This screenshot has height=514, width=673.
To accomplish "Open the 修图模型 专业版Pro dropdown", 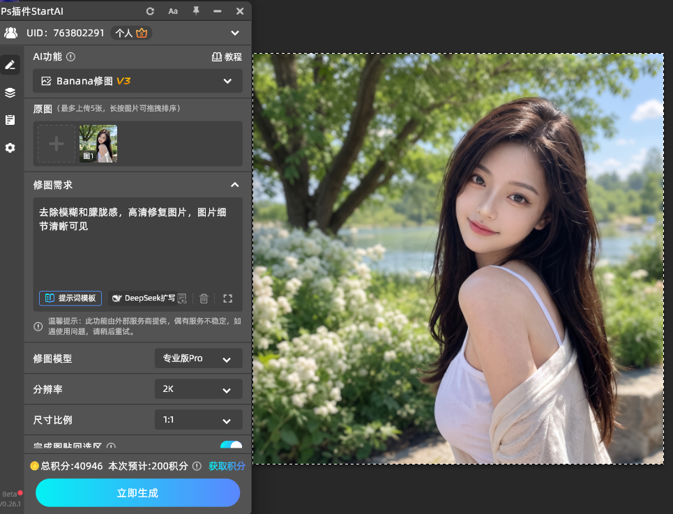I will coord(198,358).
